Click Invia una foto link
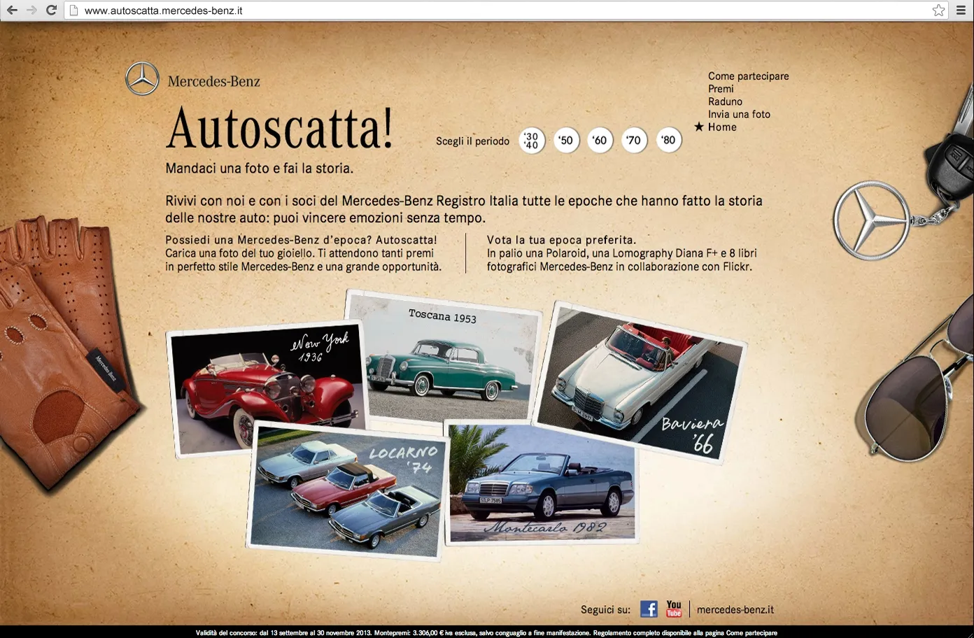Viewport: 974px width, 638px height. 739,114
